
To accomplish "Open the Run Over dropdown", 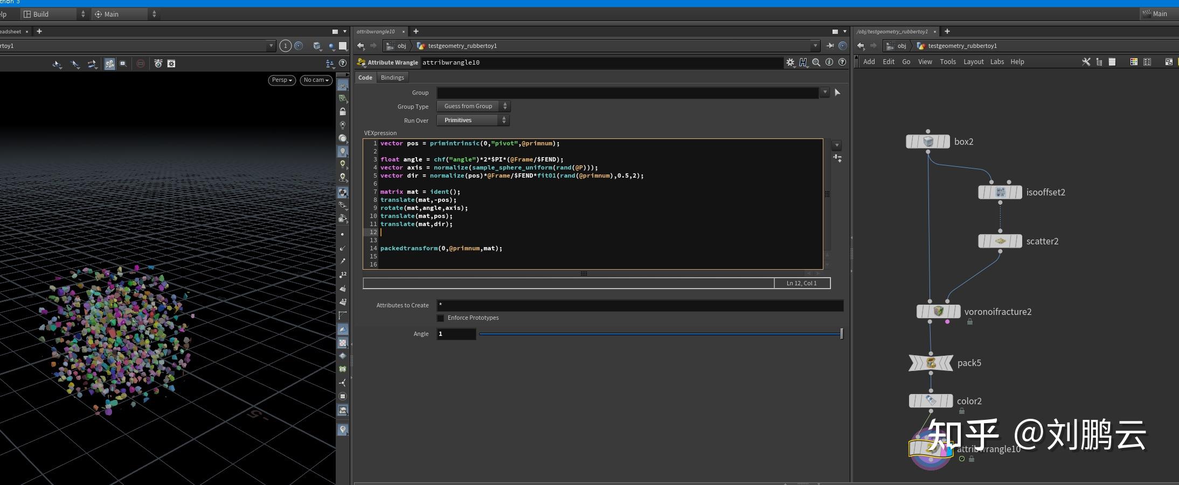I will click(x=473, y=120).
